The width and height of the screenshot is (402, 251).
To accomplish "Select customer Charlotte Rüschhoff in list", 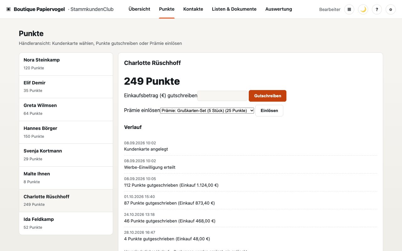I will click(66, 200).
